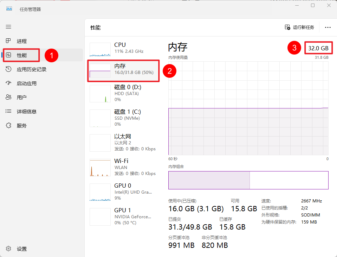Open 设置 (Settings) at the bottom

[43, 249]
